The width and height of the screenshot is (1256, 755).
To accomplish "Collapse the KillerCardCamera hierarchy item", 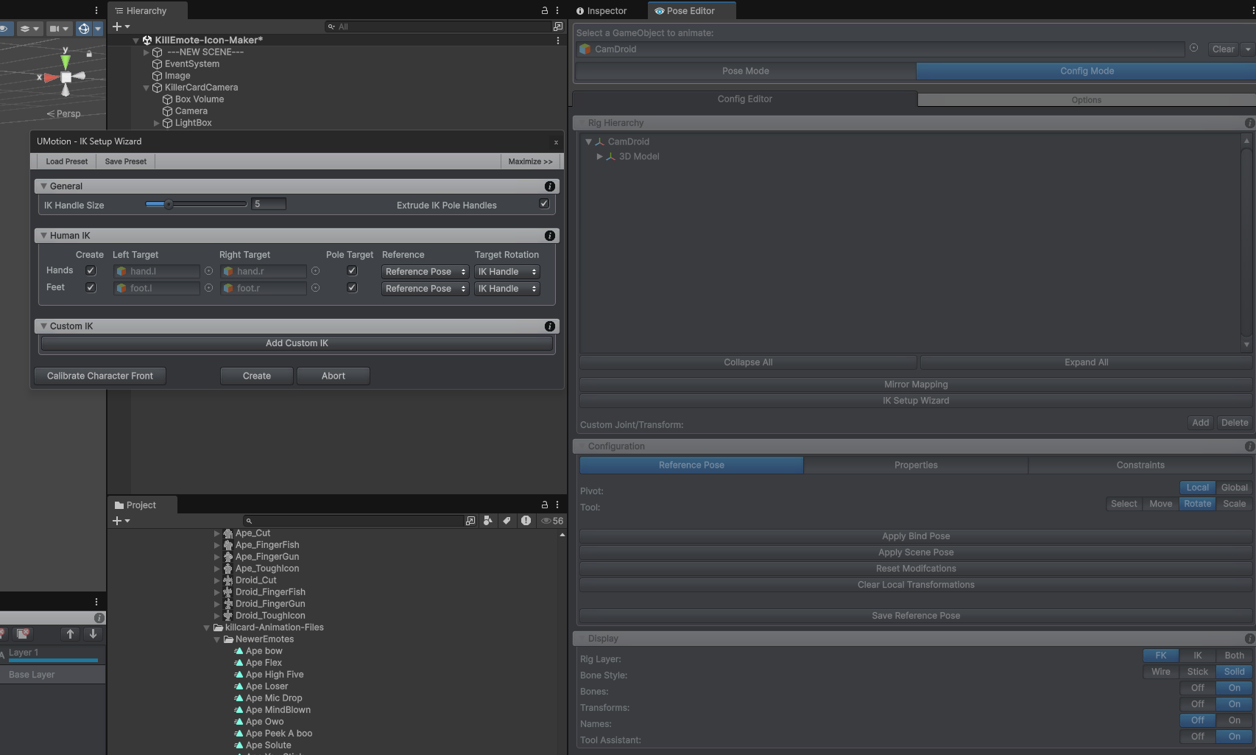I will [146, 88].
